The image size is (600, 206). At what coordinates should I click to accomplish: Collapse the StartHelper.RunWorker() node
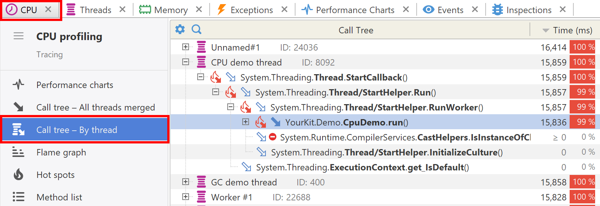point(231,107)
